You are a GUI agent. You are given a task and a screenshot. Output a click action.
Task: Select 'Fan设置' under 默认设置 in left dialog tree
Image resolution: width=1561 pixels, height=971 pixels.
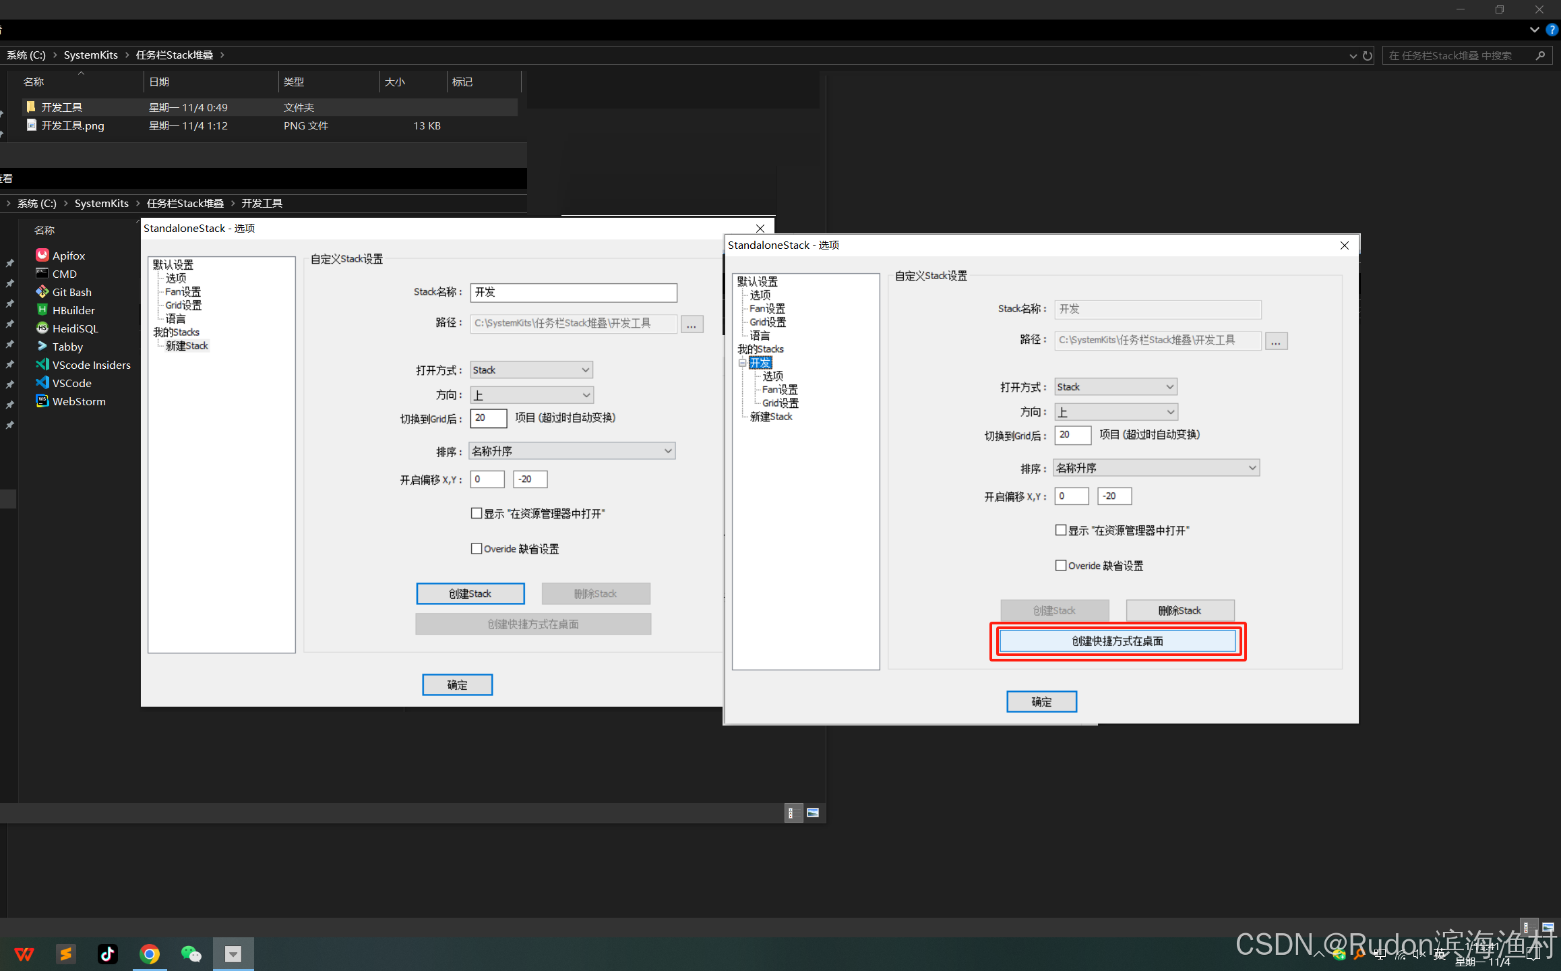183,291
